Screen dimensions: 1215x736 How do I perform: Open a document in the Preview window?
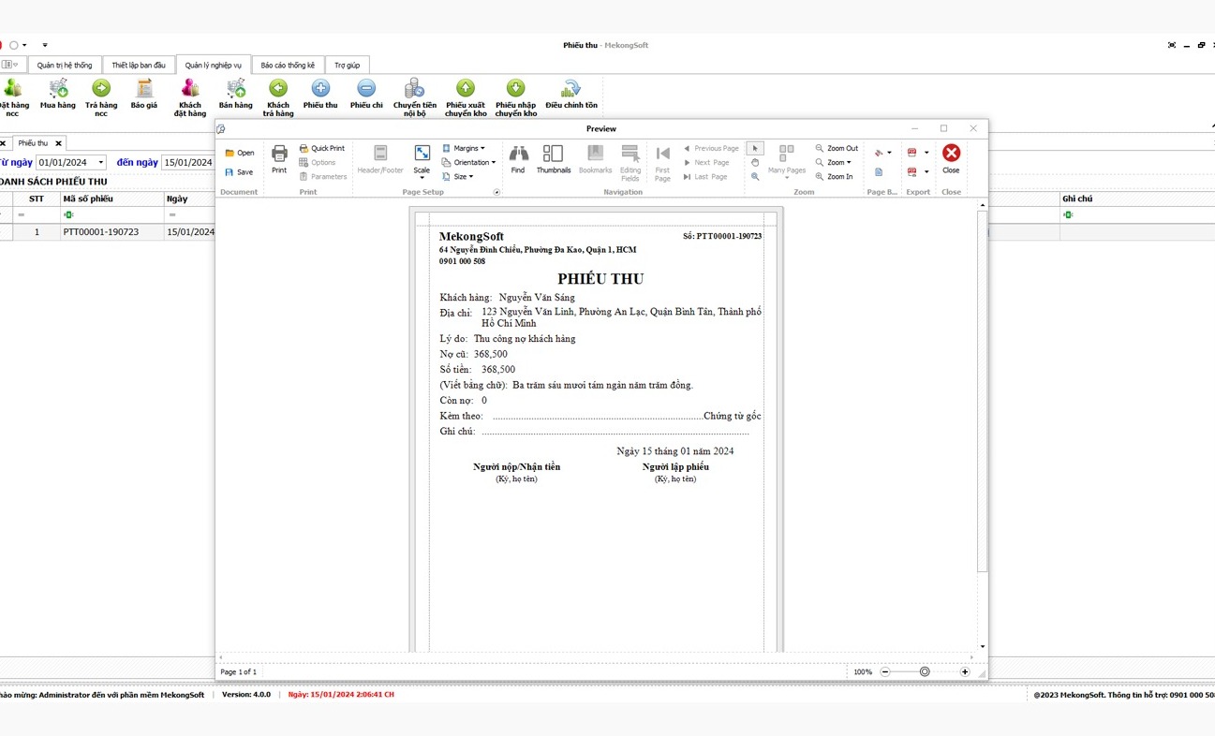coord(240,153)
